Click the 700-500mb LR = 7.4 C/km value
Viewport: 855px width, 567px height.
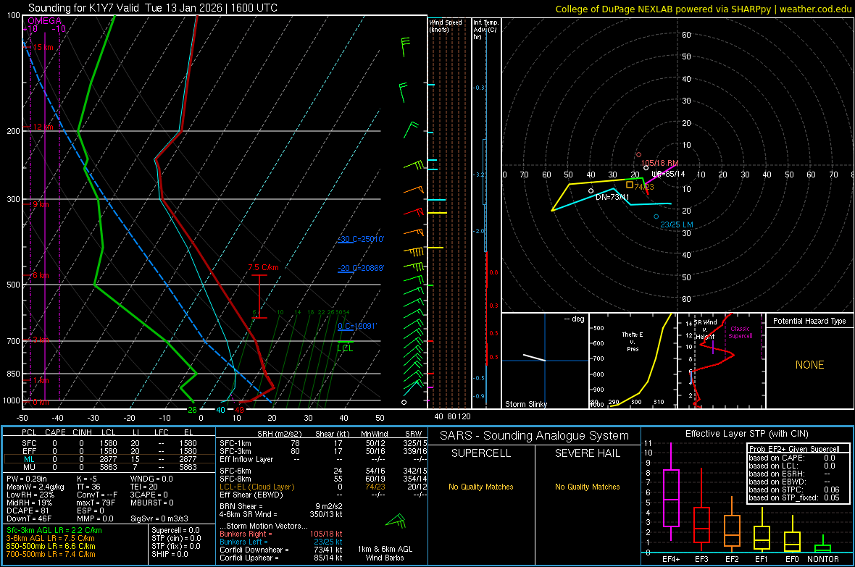(x=51, y=554)
